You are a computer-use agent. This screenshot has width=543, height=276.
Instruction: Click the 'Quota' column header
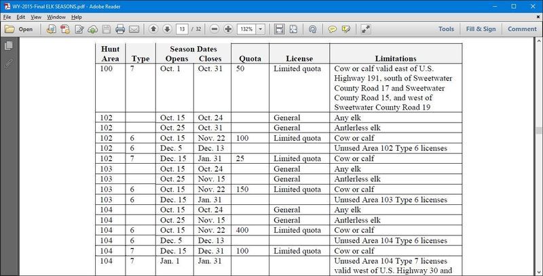point(250,59)
